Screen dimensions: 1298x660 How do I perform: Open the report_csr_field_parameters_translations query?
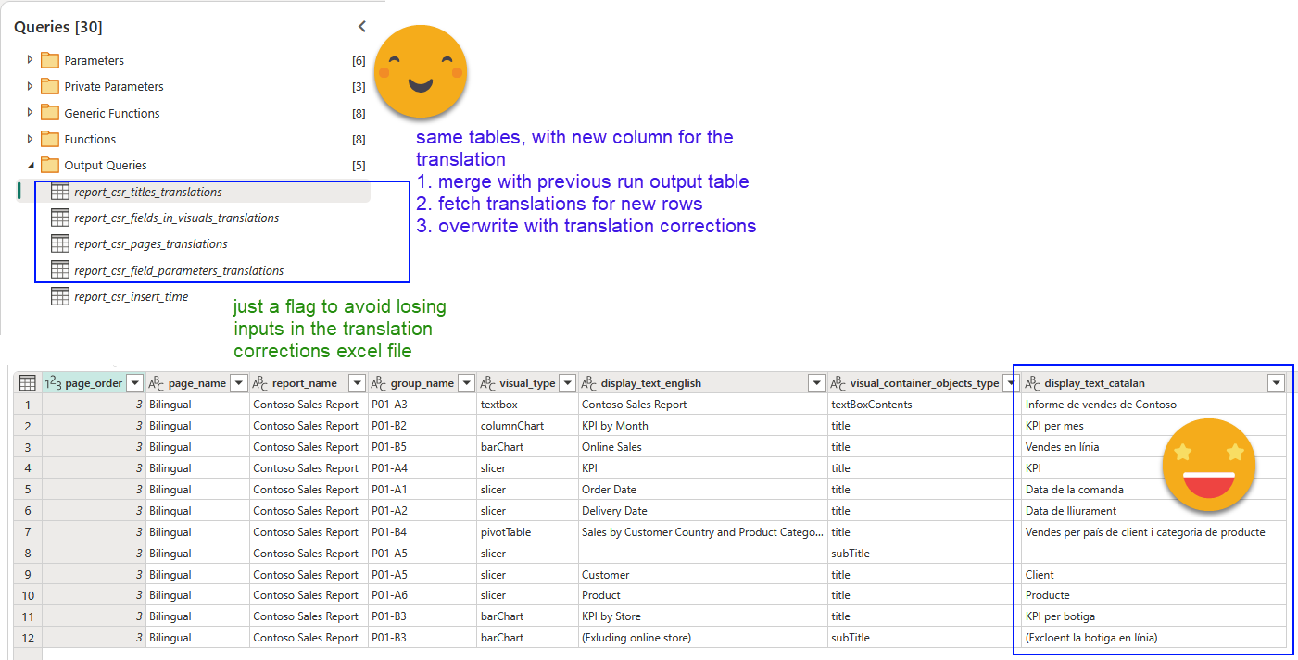point(179,271)
